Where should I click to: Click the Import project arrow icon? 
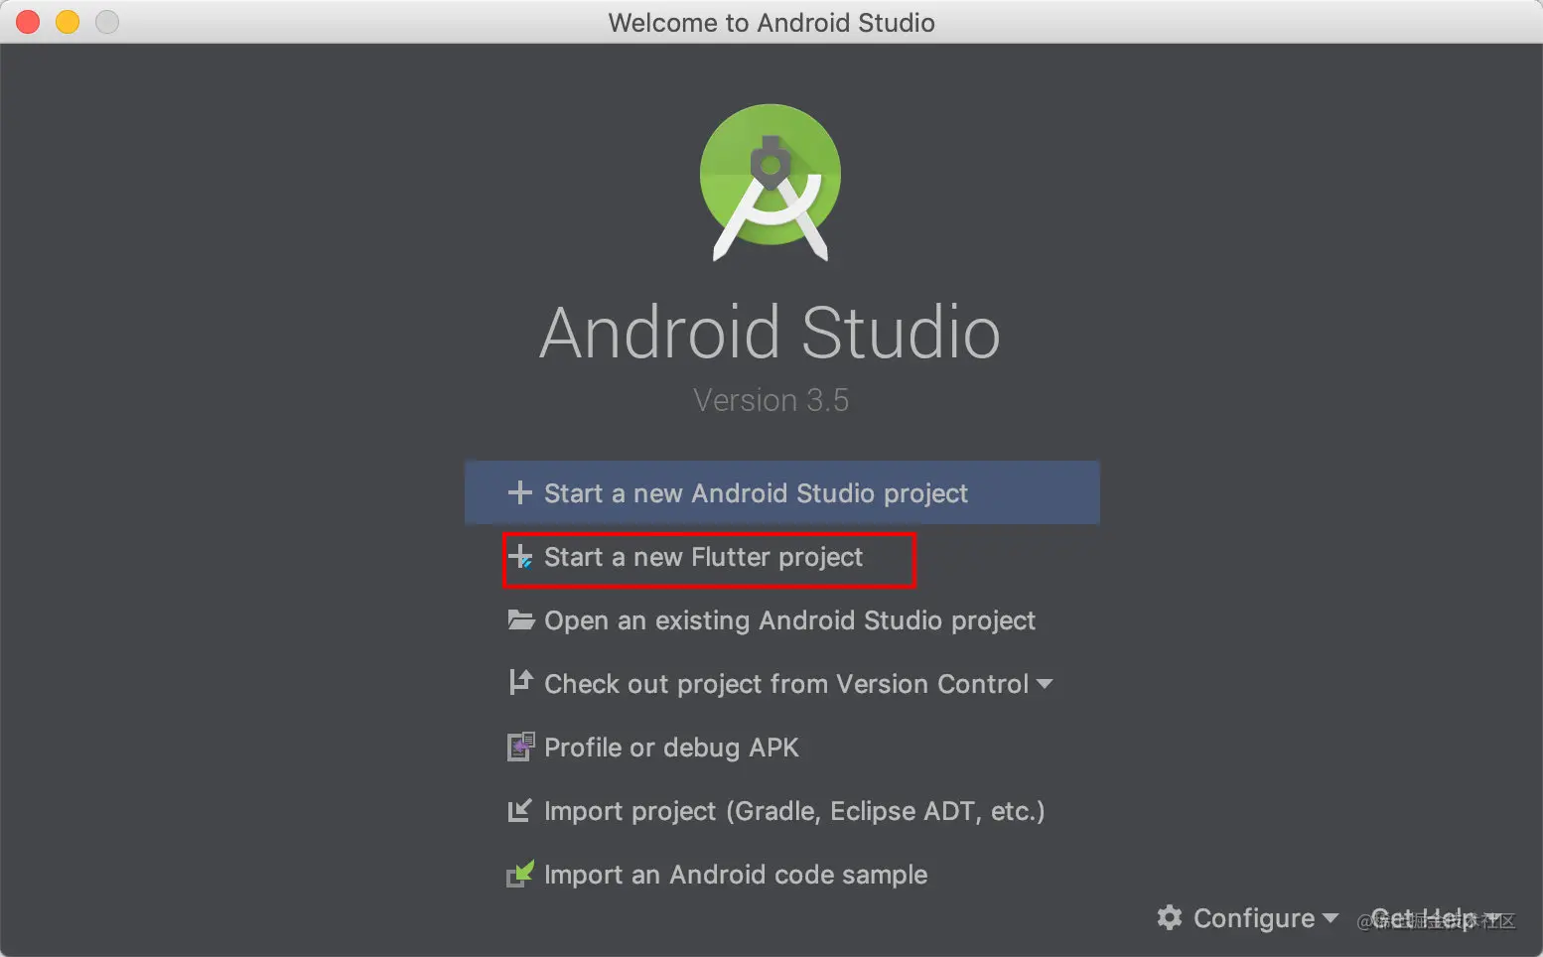coord(520,811)
